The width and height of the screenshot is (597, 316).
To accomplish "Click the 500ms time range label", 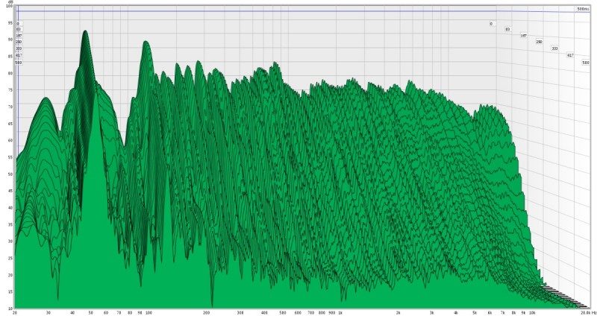I will (583, 8).
